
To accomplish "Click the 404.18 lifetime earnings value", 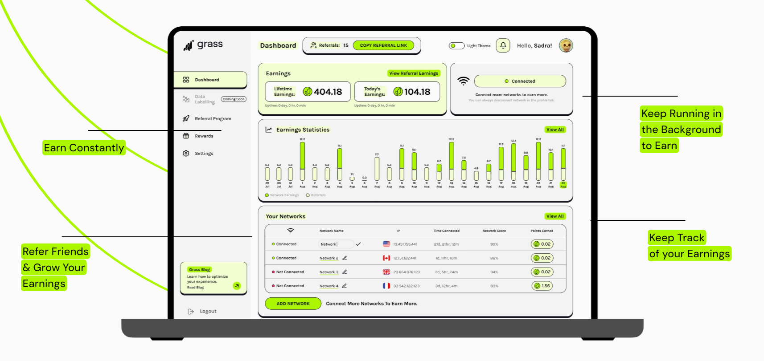I will click(328, 92).
